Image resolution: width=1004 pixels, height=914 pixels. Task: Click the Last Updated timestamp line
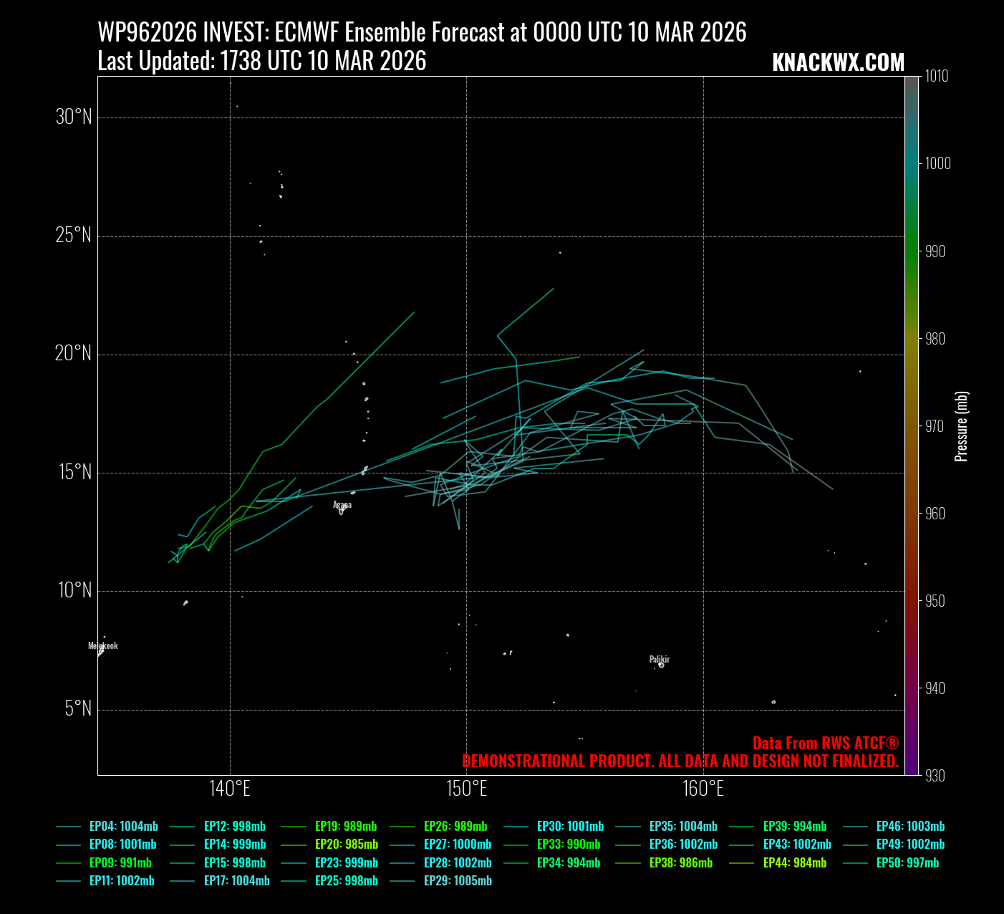point(261,62)
